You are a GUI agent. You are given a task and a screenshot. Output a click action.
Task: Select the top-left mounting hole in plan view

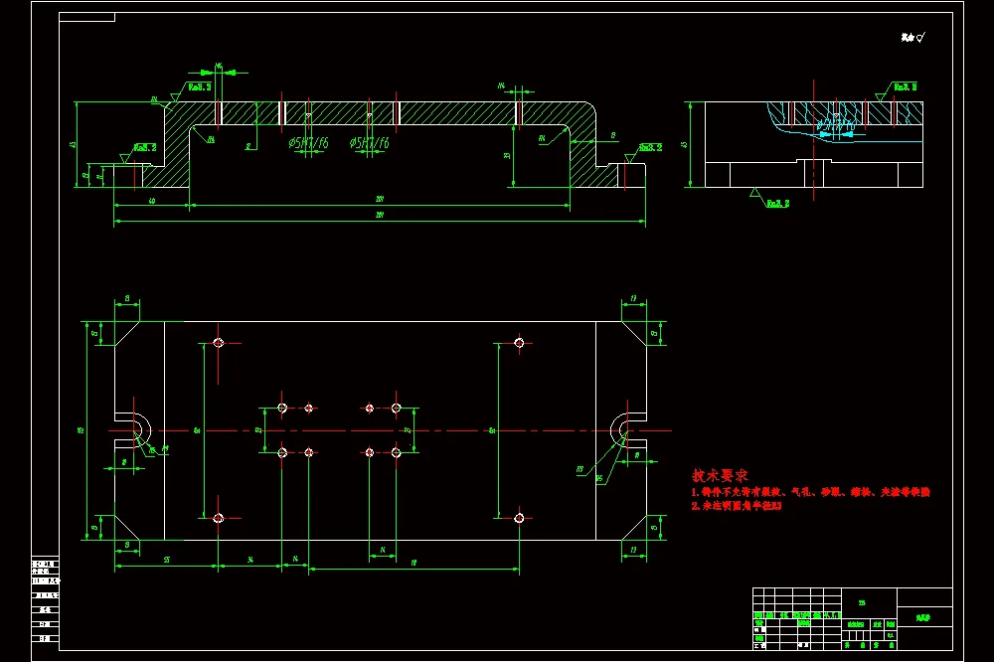tap(218, 343)
